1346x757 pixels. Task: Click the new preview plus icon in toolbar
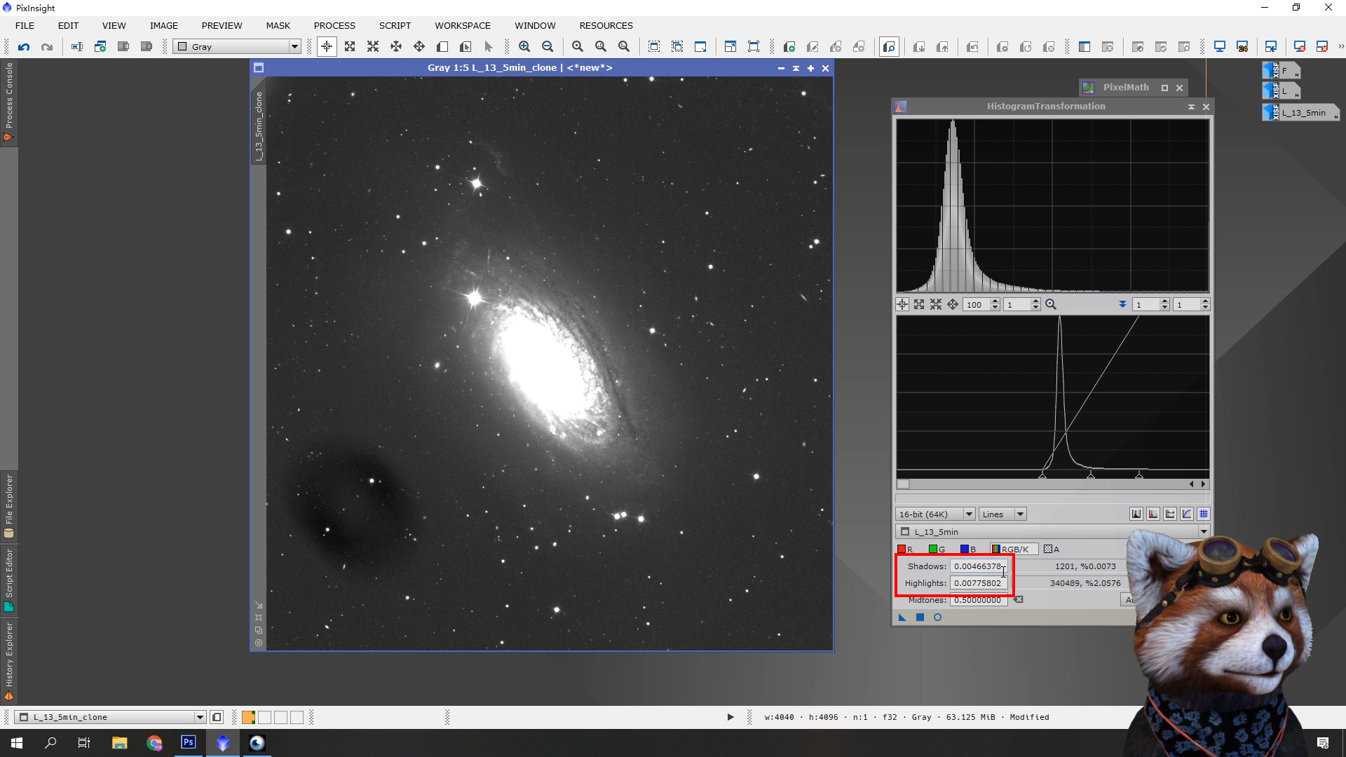coord(789,47)
